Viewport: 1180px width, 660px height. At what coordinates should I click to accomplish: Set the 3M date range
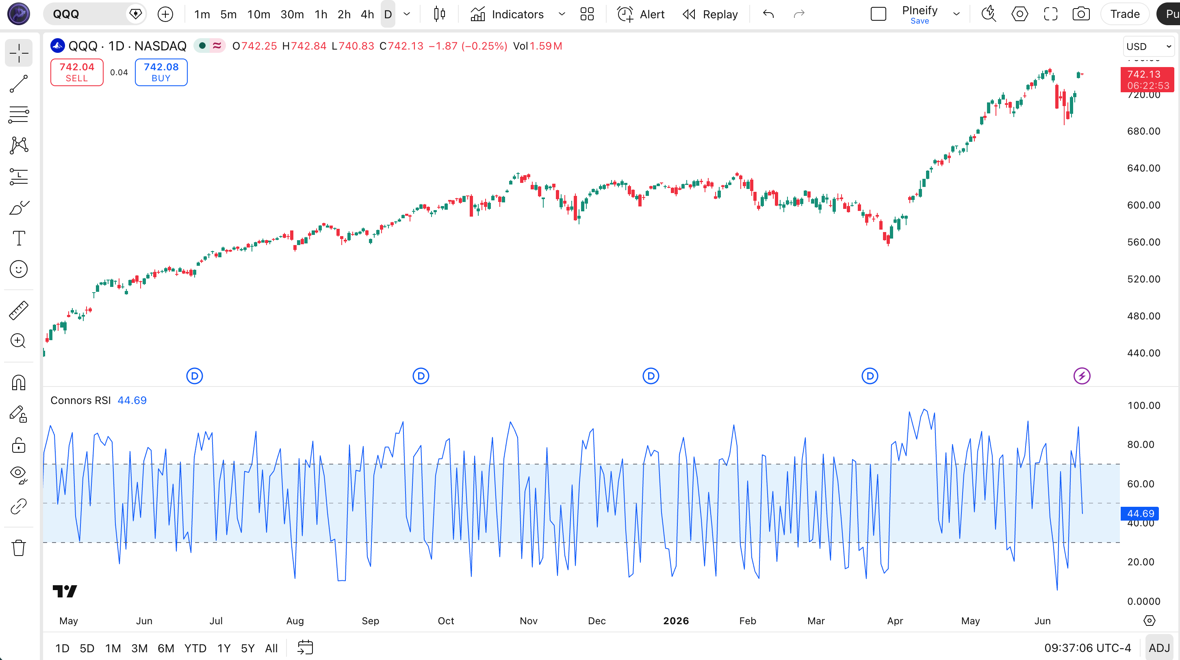(139, 648)
